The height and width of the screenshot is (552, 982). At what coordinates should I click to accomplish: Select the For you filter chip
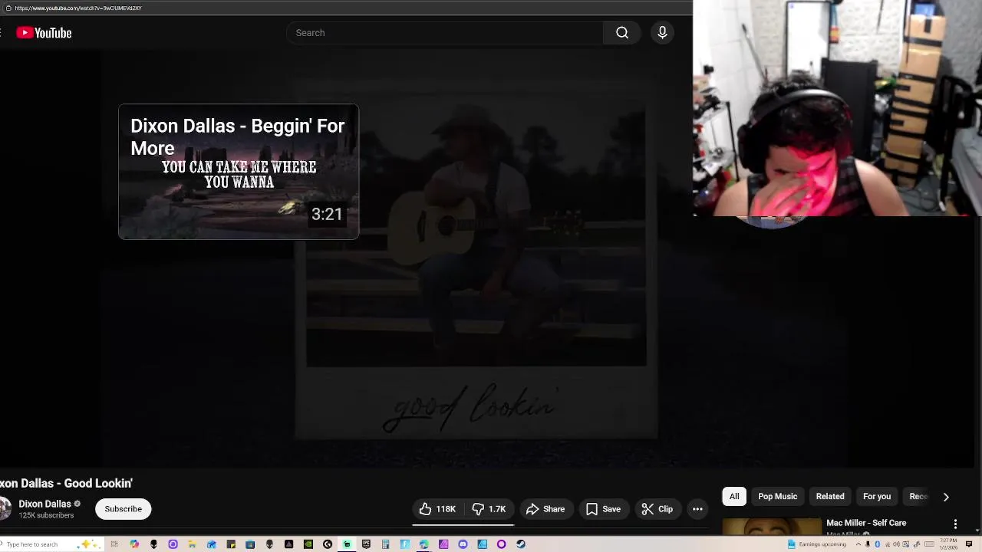(877, 496)
